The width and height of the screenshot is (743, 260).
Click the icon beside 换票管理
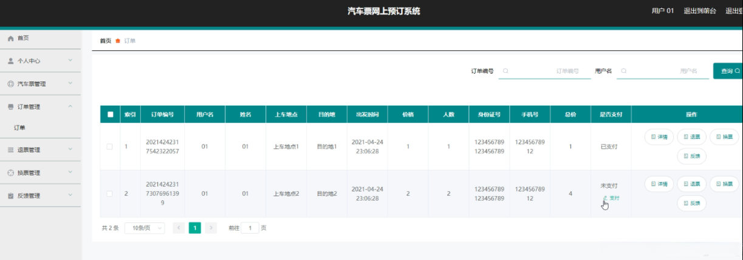10,173
